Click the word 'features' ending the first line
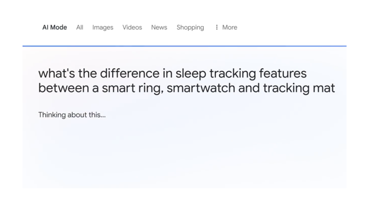 click(x=283, y=73)
